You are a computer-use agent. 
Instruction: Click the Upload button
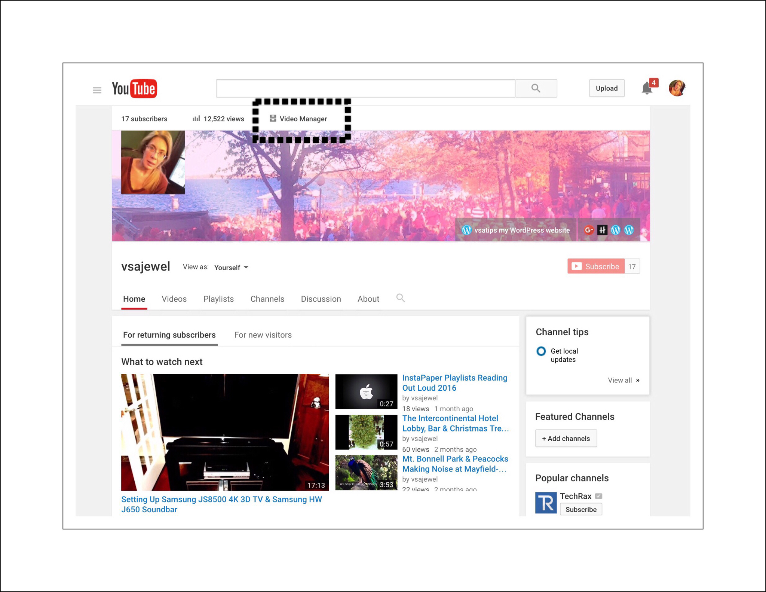[x=606, y=88]
